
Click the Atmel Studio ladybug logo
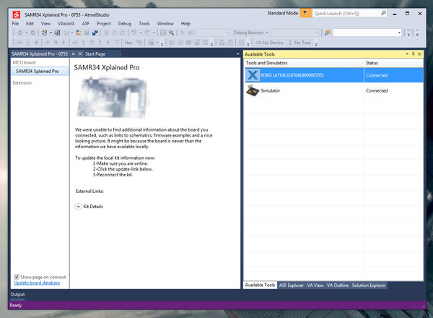tap(17, 14)
